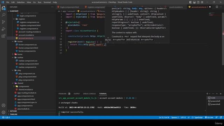Click the errors and warnings status indicator
The height and width of the screenshot is (126, 224).
(x=6, y=118)
